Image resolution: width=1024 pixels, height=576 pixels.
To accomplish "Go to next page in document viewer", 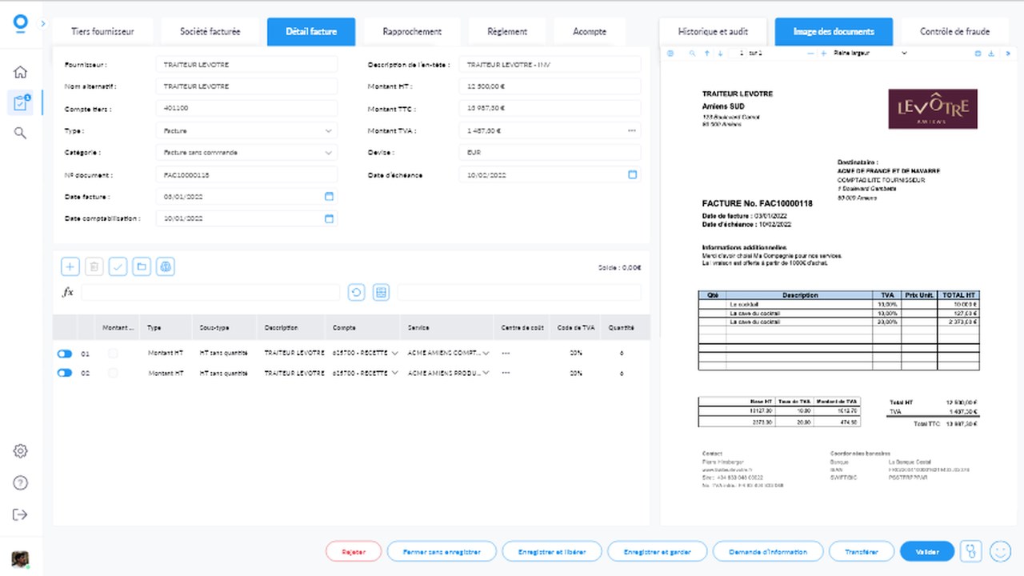I will (721, 54).
